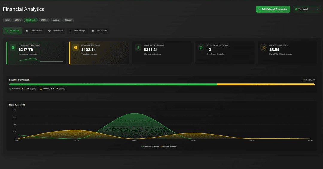Click the arrows Total Transactions icon
Screen dimensions: 323x169
(x=201, y=47)
